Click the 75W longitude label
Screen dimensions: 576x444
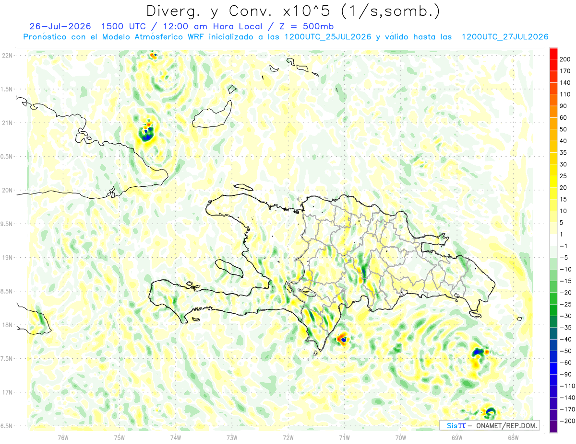click(x=119, y=437)
